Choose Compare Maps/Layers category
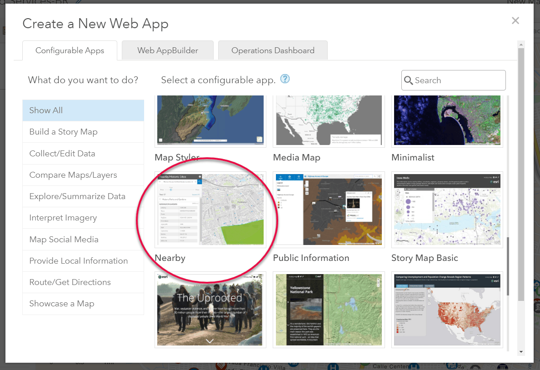This screenshot has width=540, height=370. click(83, 175)
